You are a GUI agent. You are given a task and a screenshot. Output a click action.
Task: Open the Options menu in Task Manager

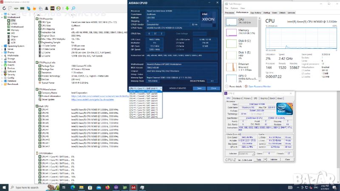click(233, 8)
